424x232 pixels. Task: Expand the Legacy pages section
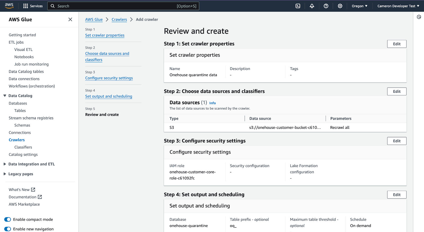pos(5,174)
